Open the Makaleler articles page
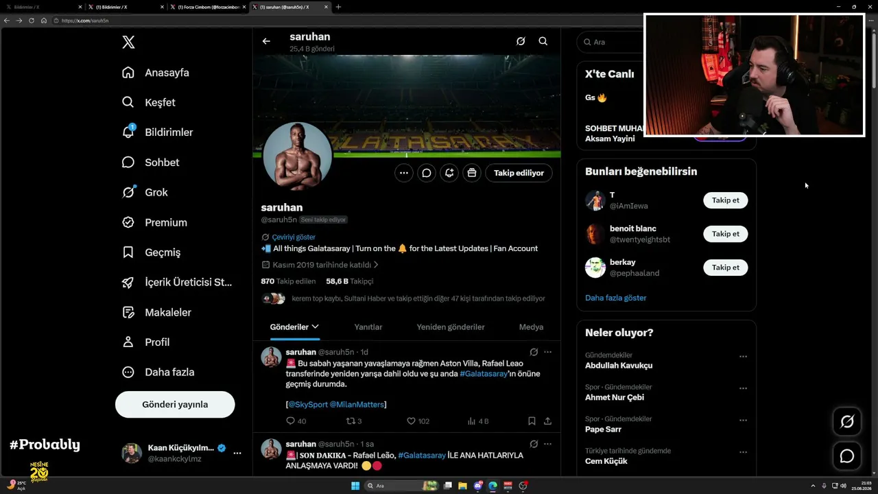 [x=156, y=312]
